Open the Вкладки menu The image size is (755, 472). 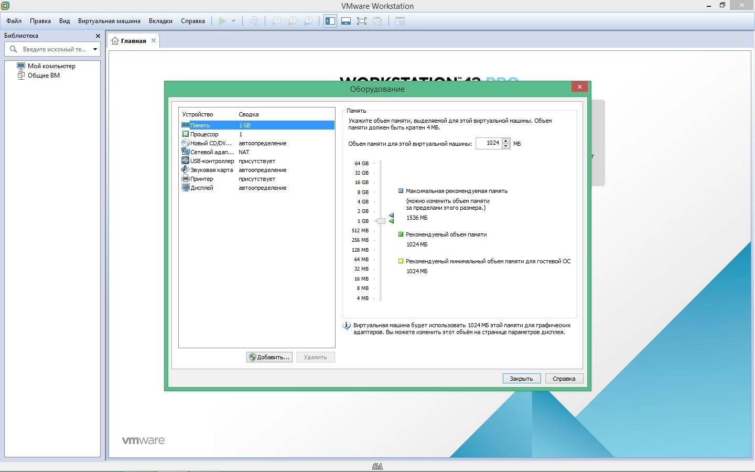(x=160, y=21)
